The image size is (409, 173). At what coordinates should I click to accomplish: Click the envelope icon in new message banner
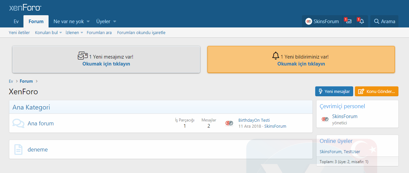coord(83,56)
